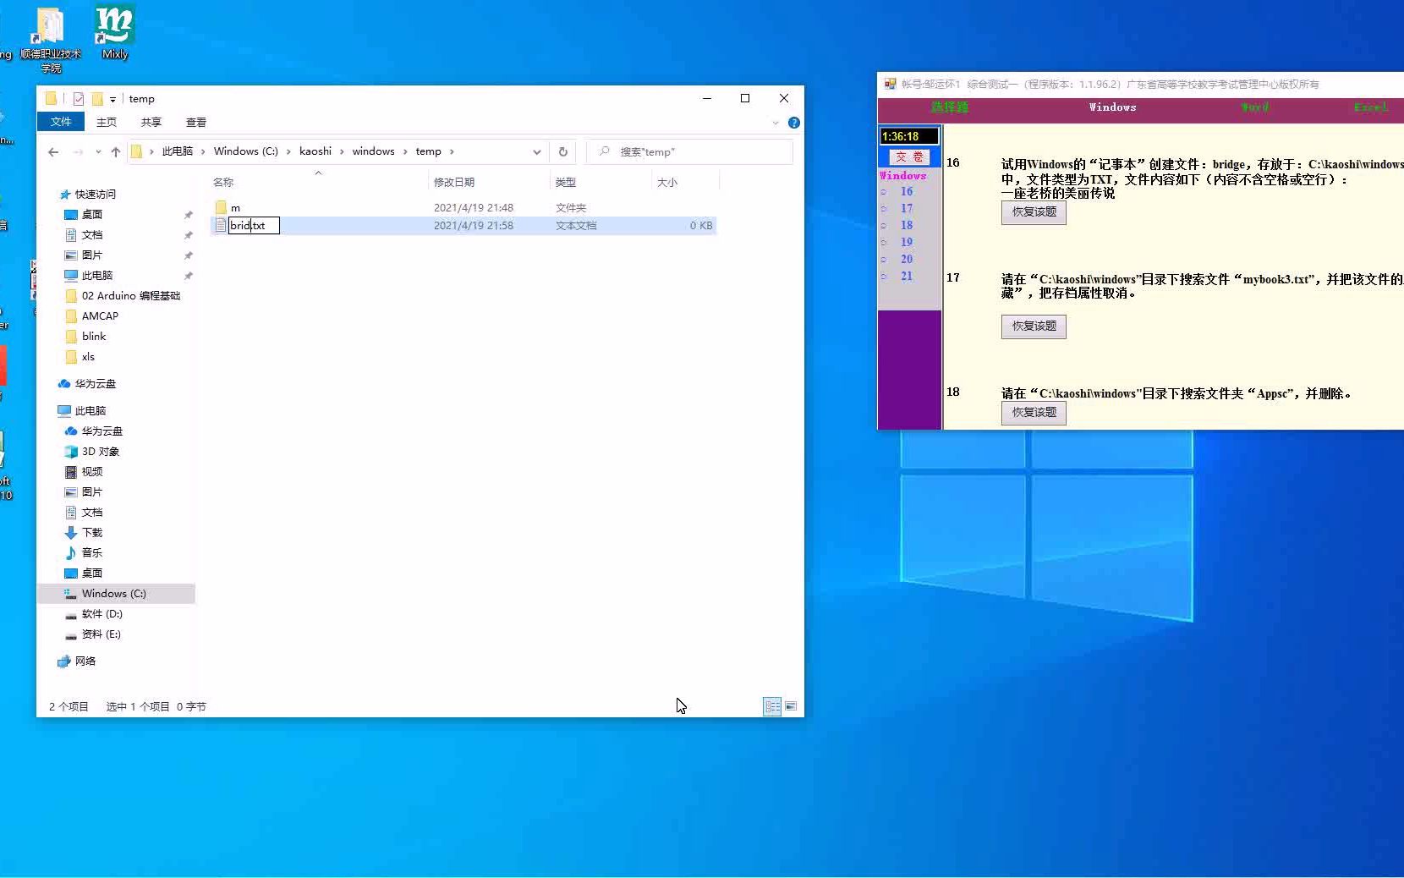Select 快速访问 in the navigation pane

[95, 195]
